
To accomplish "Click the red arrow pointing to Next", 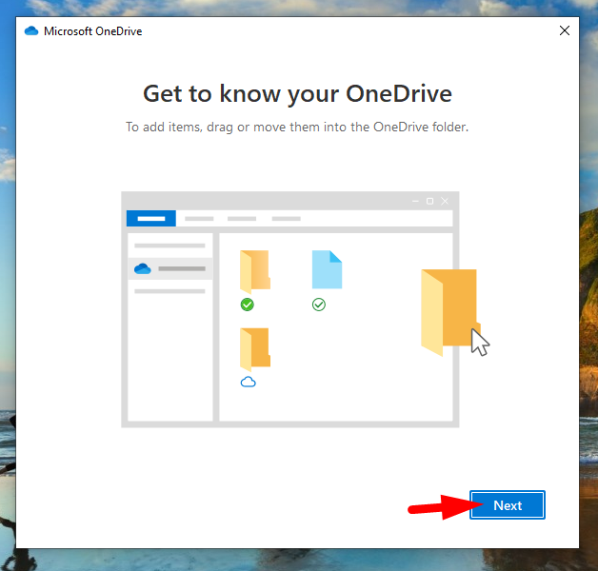I will click(438, 507).
